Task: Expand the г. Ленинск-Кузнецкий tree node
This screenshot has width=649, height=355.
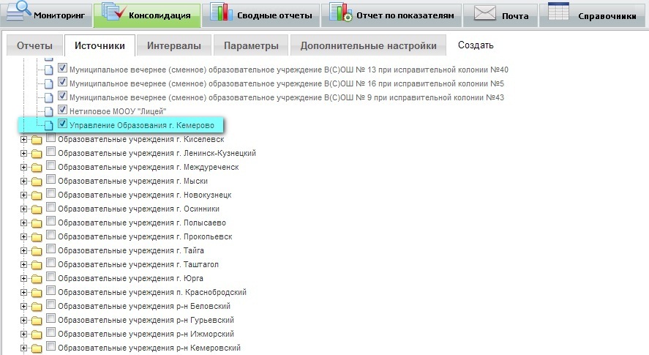Action: pyautogui.click(x=23, y=154)
